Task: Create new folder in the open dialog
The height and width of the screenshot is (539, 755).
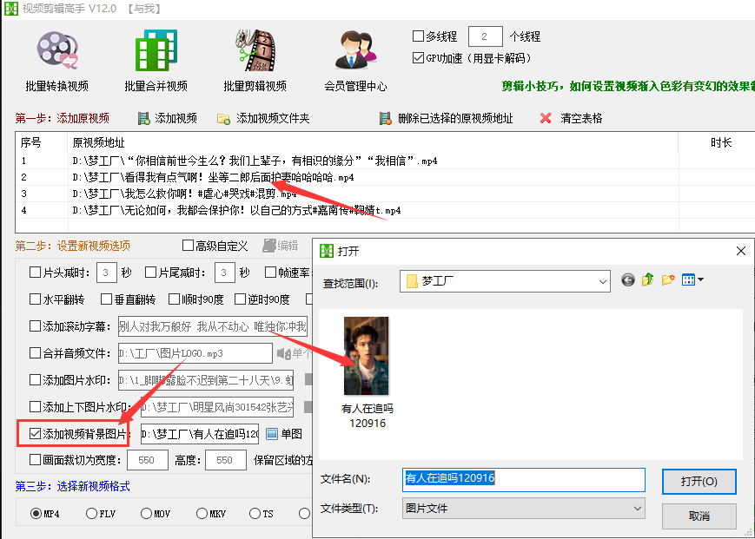Action: [x=668, y=279]
